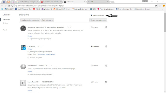Open the orange Chrome menu icon
Viewport: 166px width, 93px height.
[x=164, y=6]
